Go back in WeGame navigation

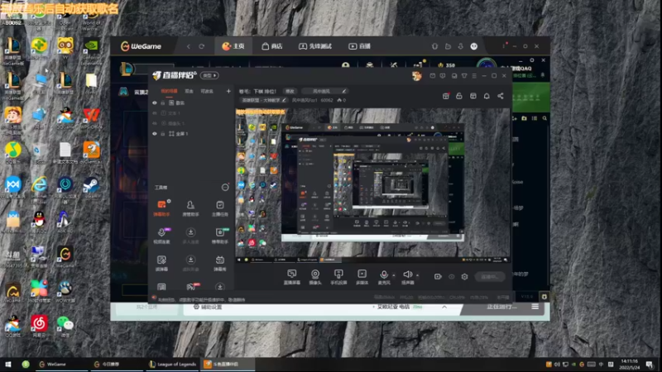click(189, 46)
